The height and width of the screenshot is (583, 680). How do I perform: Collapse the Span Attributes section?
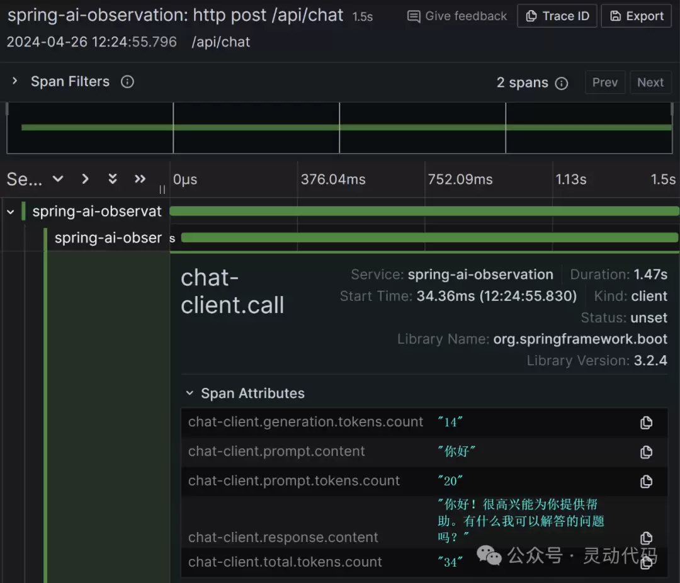point(190,393)
